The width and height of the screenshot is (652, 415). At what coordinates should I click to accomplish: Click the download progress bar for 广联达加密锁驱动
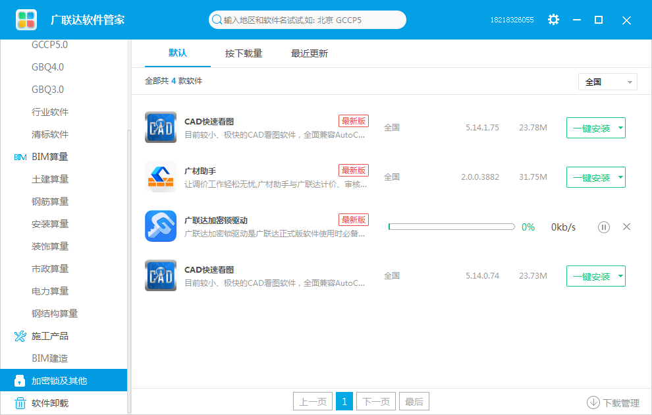[452, 227]
